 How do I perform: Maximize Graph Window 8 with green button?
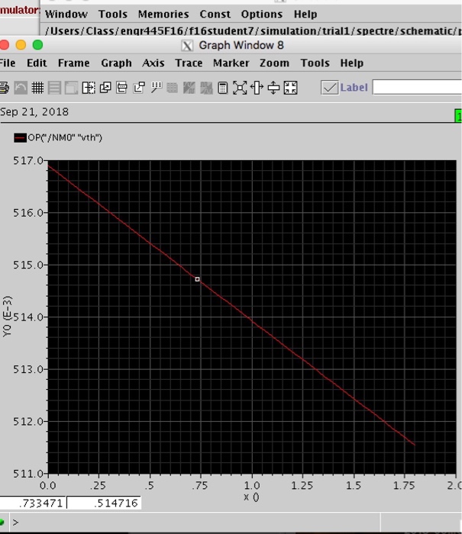click(x=38, y=45)
